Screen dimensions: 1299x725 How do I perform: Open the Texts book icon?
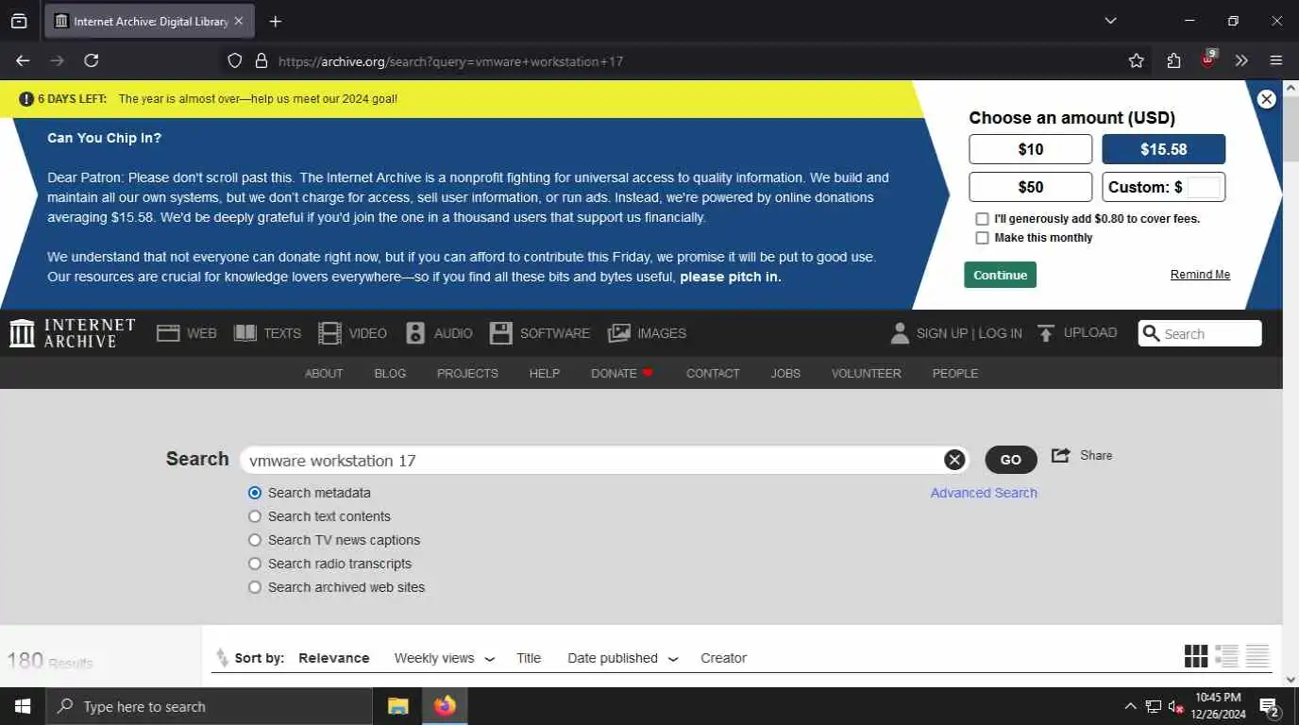pyautogui.click(x=245, y=333)
